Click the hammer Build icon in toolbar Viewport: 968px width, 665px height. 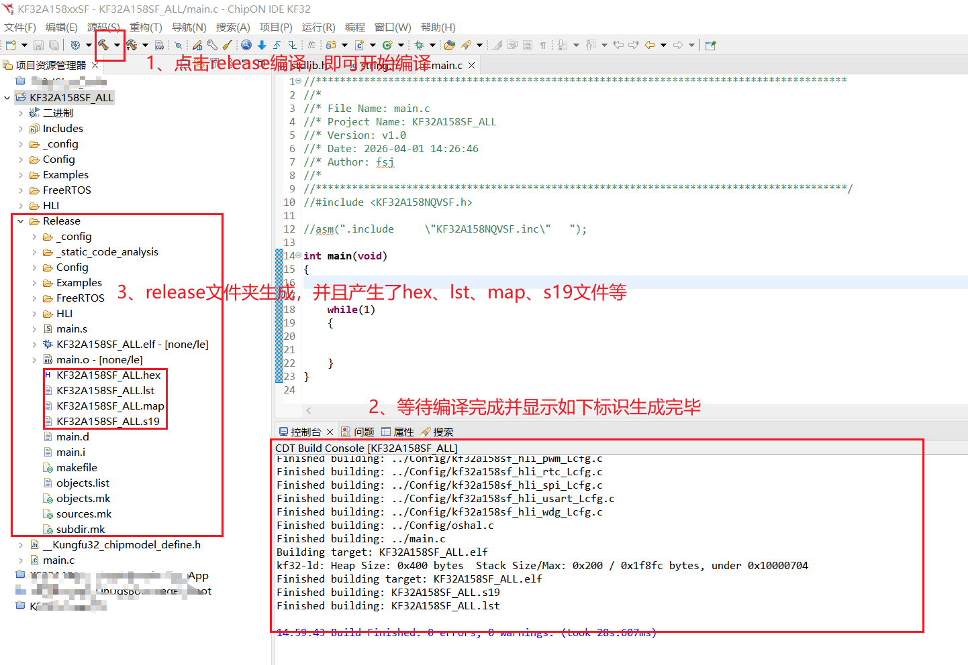pyautogui.click(x=103, y=45)
